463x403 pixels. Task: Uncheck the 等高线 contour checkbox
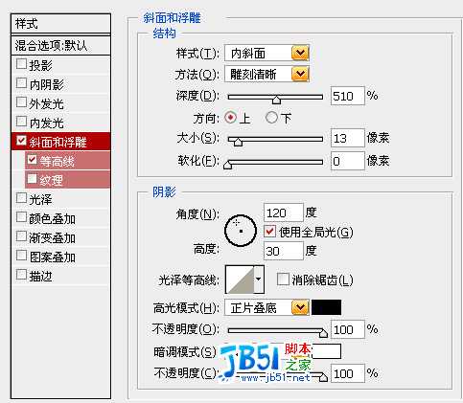pos(33,160)
